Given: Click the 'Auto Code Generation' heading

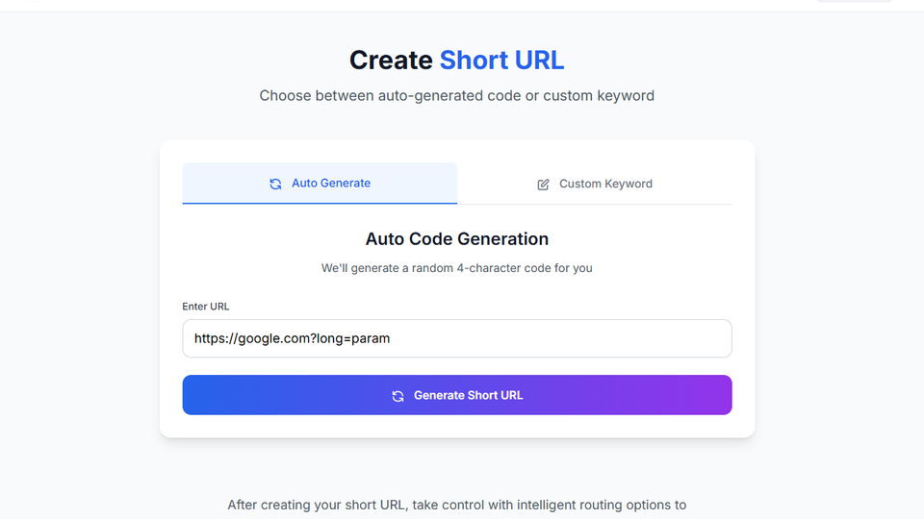Looking at the screenshot, I should (x=457, y=239).
